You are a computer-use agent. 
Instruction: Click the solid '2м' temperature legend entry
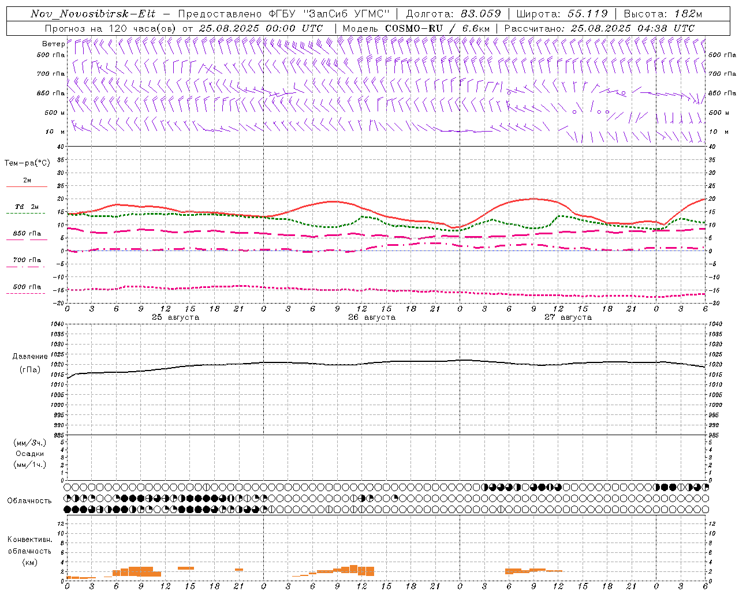coord(27,181)
